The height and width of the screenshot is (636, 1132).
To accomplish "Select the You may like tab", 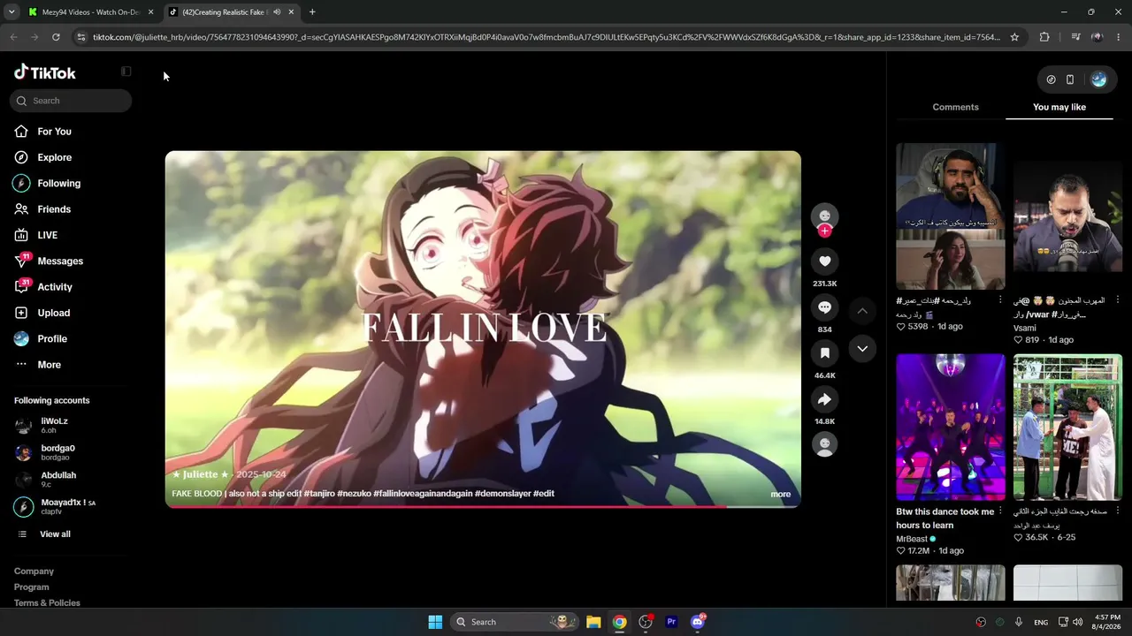I will (x=1059, y=107).
